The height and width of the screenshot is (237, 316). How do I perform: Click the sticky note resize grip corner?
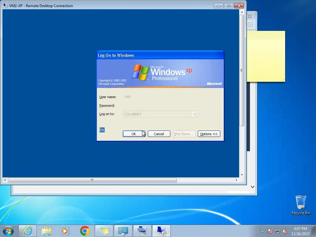pos(283,80)
